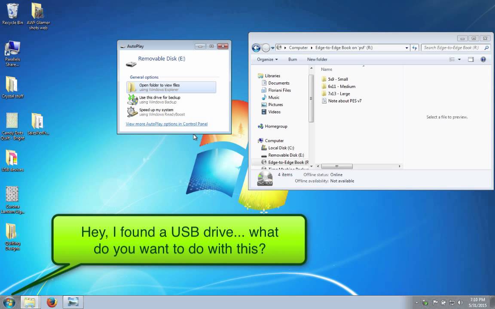Image resolution: width=495 pixels, height=309 pixels.
Task: Choose Speed up my system with ReadyBoost
Action: [x=171, y=112]
